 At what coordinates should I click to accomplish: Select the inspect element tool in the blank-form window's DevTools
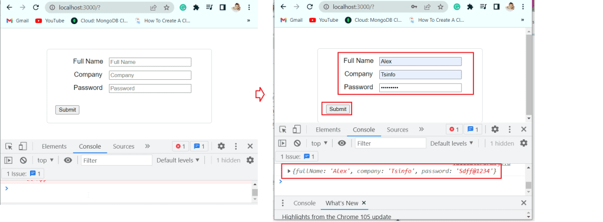[x=9, y=146]
